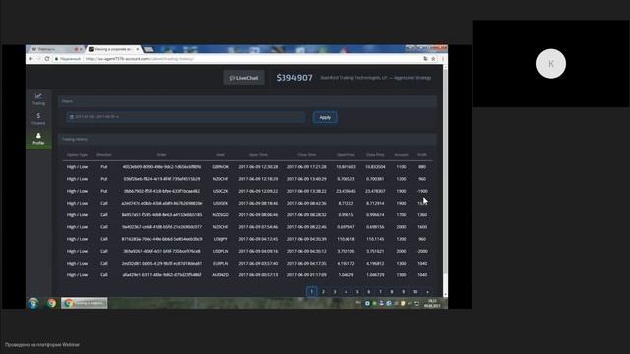This screenshot has width=630, height=354.
Task: Click the active Chrome window taskbar button
Action: (x=85, y=303)
